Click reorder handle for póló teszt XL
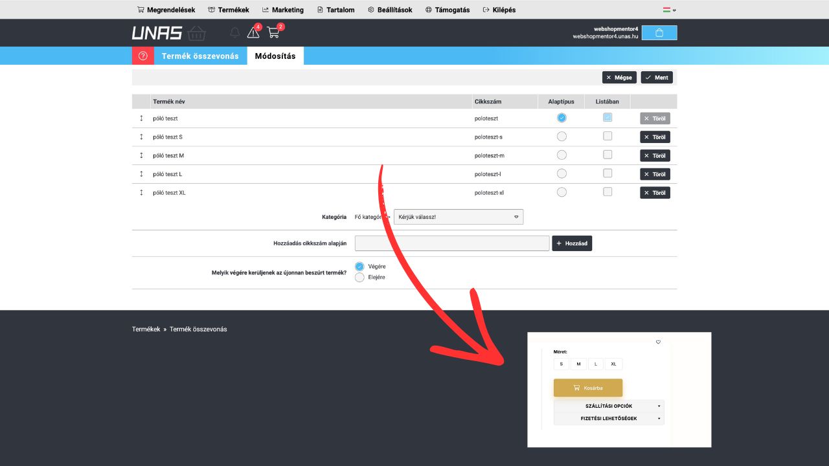Image resolution: width=829 pixels, height=466 pixels. click(141, 193)
